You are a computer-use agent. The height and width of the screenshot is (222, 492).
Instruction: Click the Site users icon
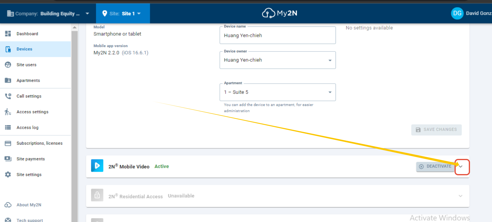click(x=8, y=65)
